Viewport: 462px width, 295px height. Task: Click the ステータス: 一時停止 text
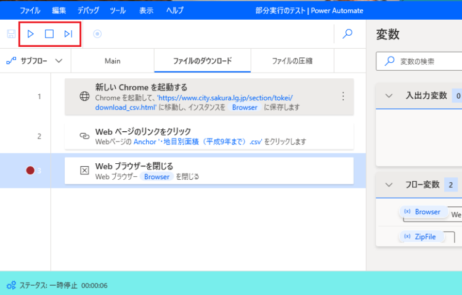[48, 285]
